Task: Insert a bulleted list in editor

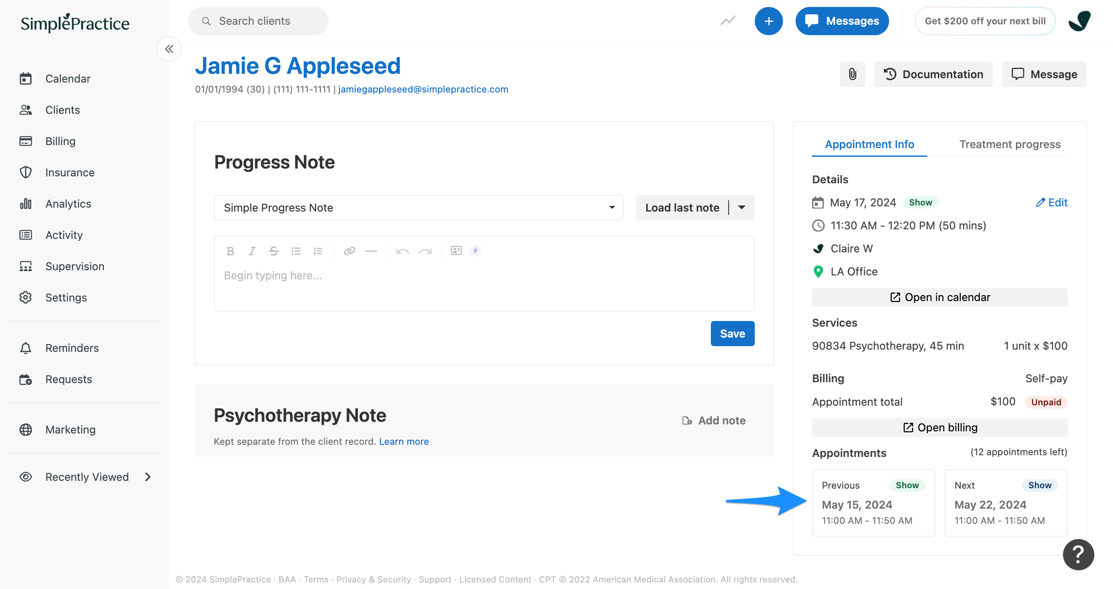Action: coord(296,251)
